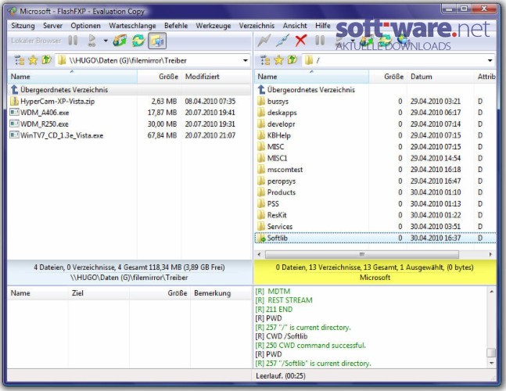Sort local files by Modifiziert column header
Image resolution: width=506 pixels, height=391 pixels.
216,77
